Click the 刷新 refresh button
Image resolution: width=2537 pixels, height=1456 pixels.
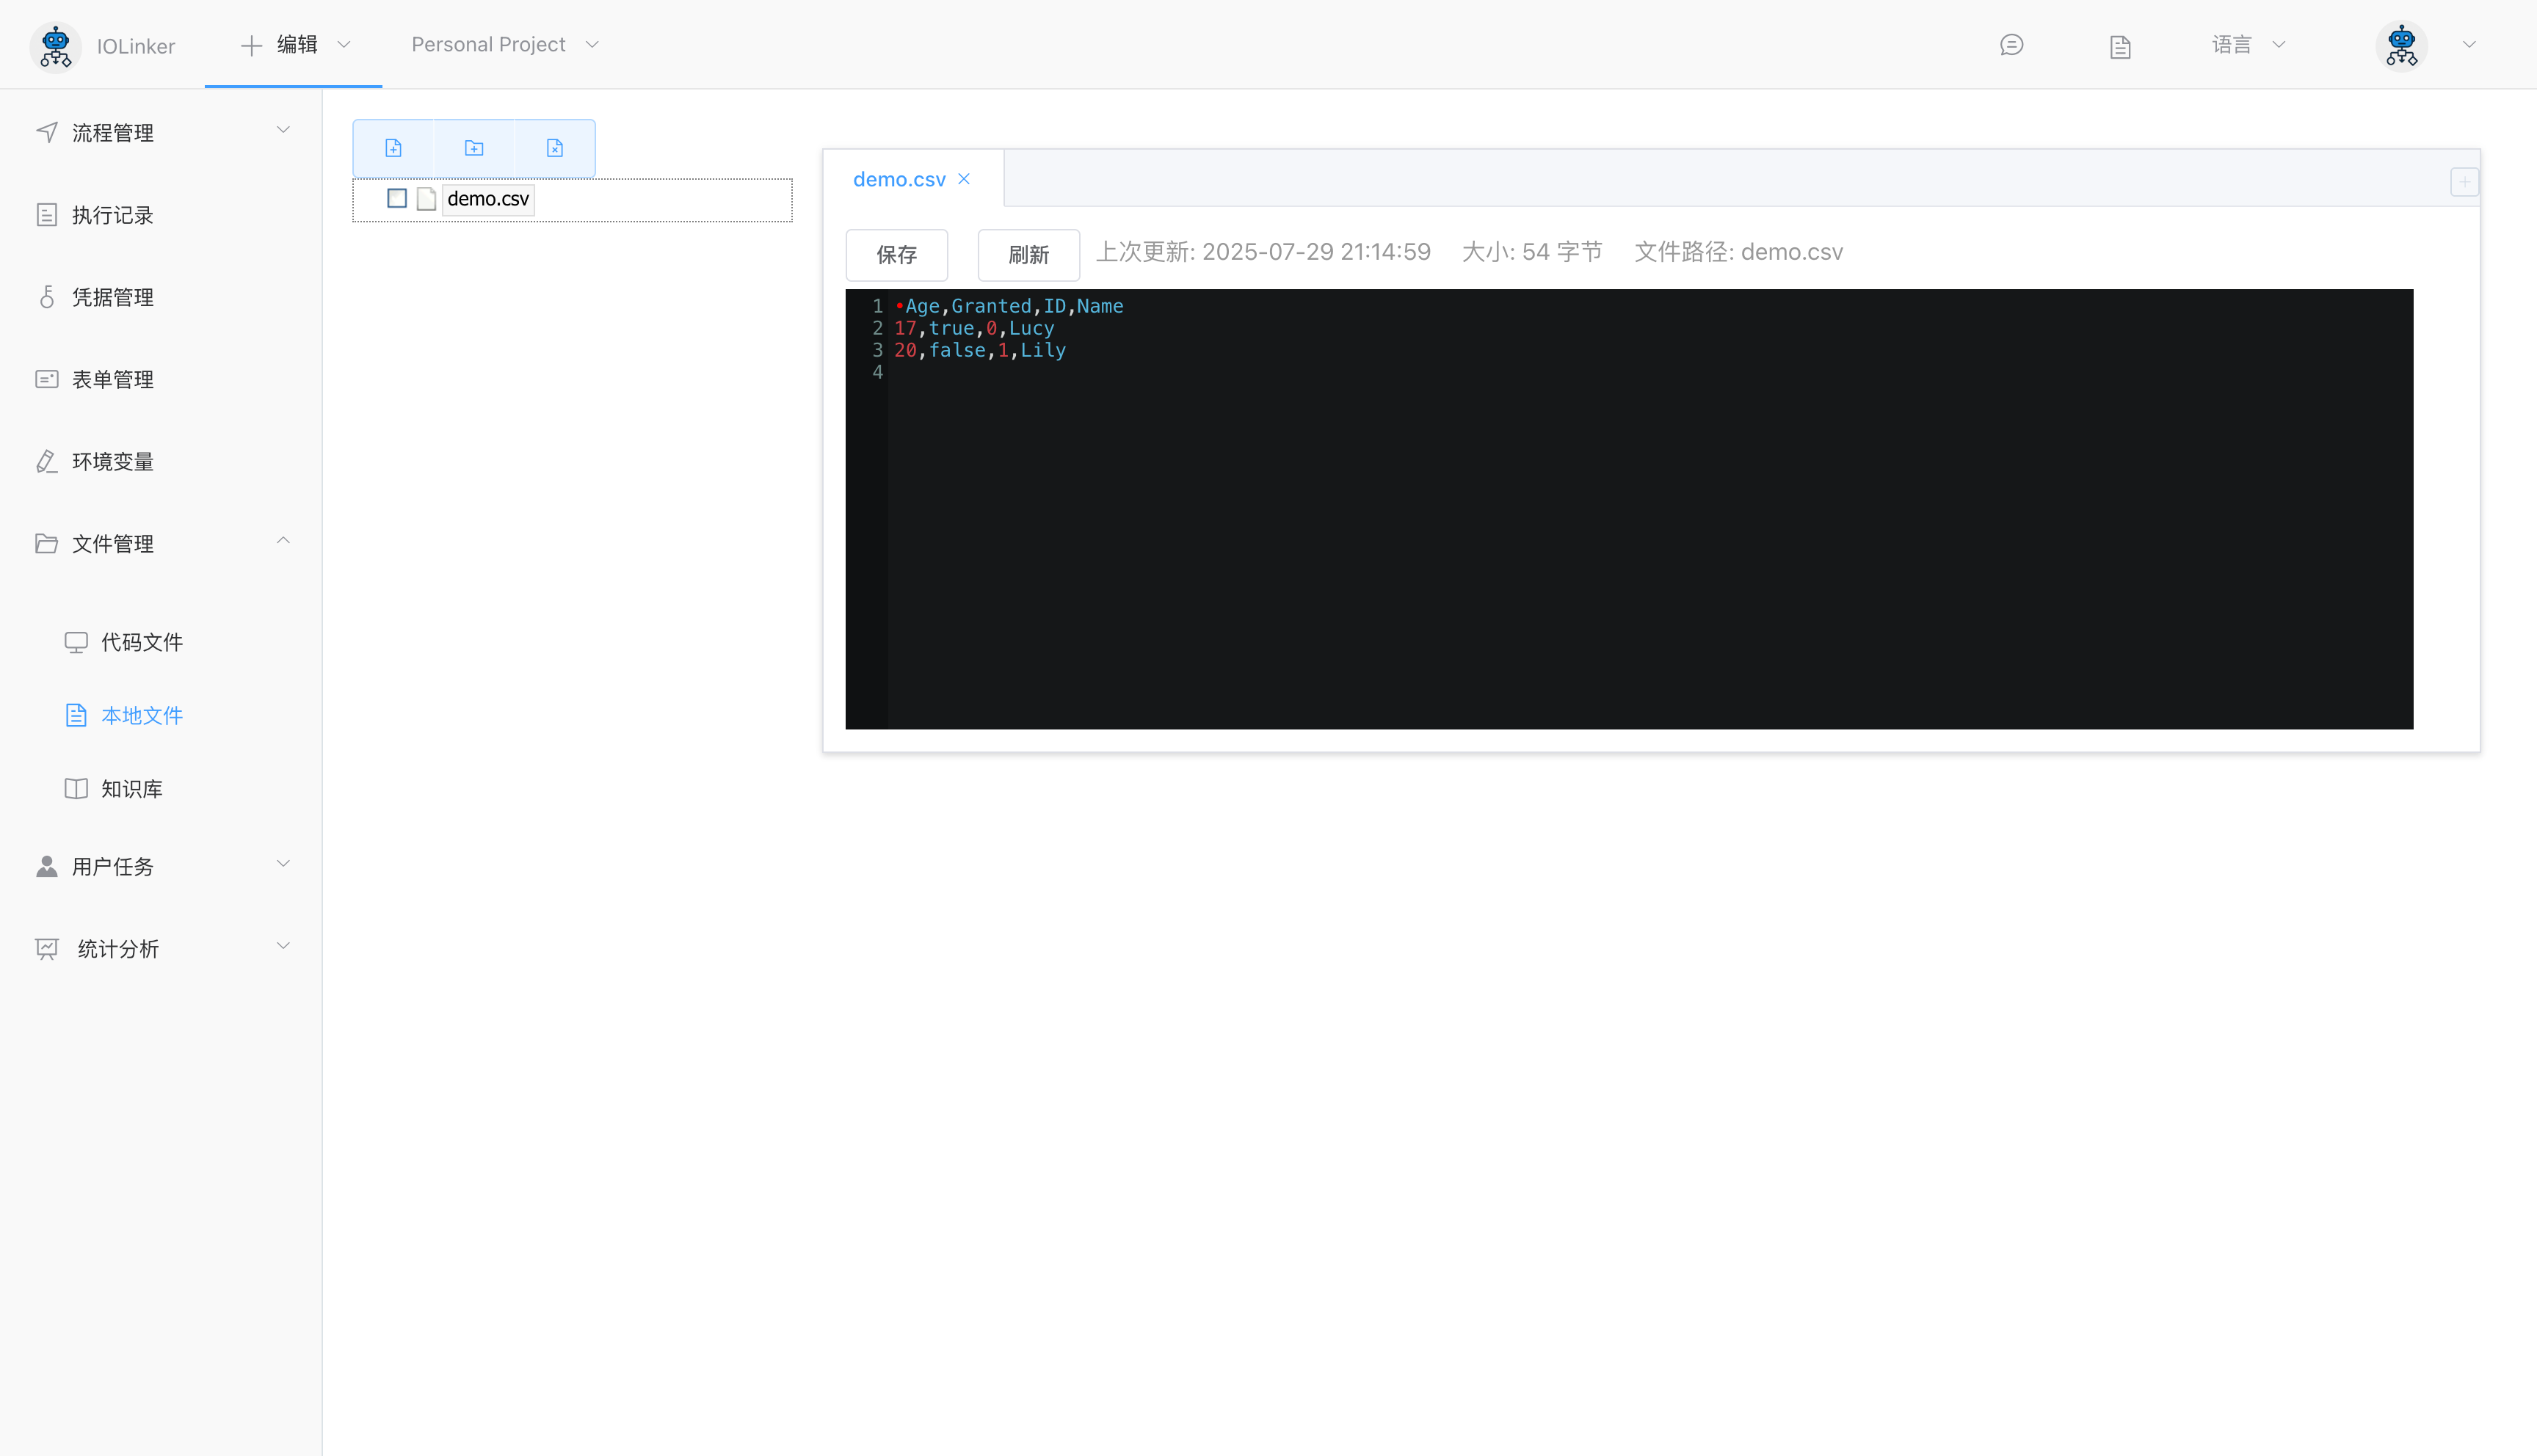1028,255
